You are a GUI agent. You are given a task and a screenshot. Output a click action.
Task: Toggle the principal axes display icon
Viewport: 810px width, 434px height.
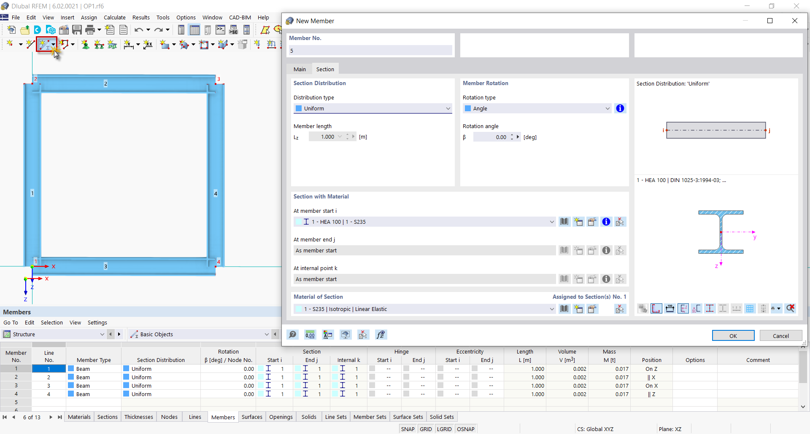point(683,308)
